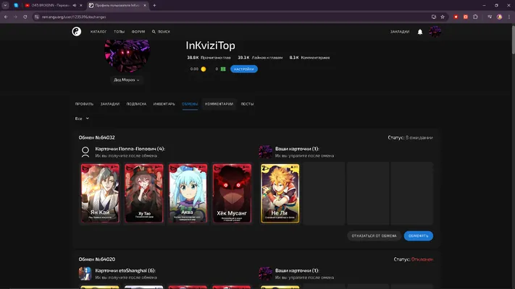Image resolution: width=515 pixels, height=289 pixels.
Task: Click the install app icon in address bar
Action: point(434,17)
